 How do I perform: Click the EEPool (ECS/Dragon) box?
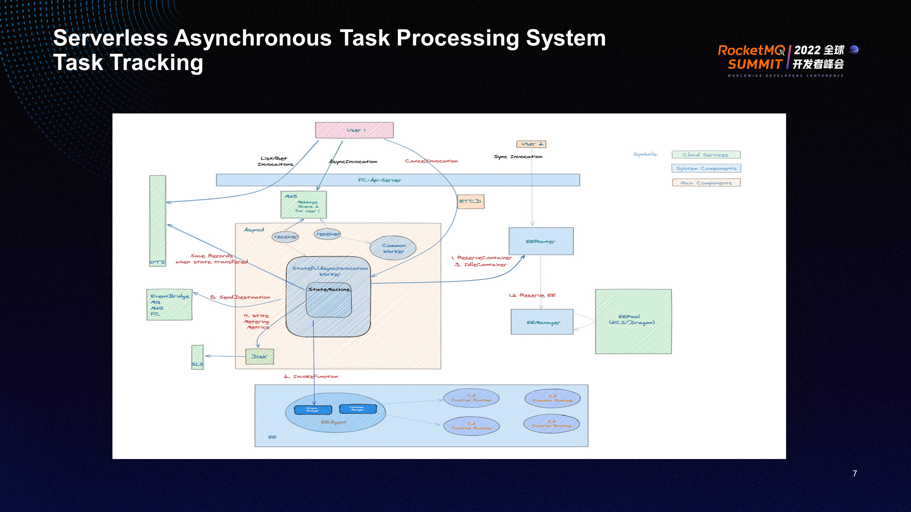pos(633,321)
